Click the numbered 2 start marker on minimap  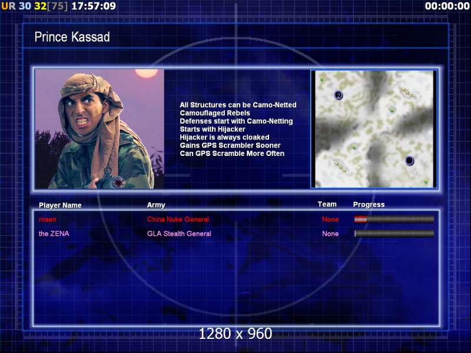339,95
